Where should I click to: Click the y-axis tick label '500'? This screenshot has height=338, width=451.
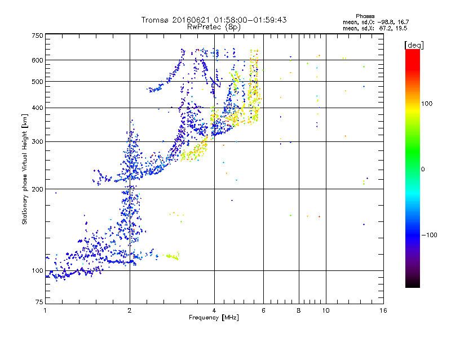37,82
